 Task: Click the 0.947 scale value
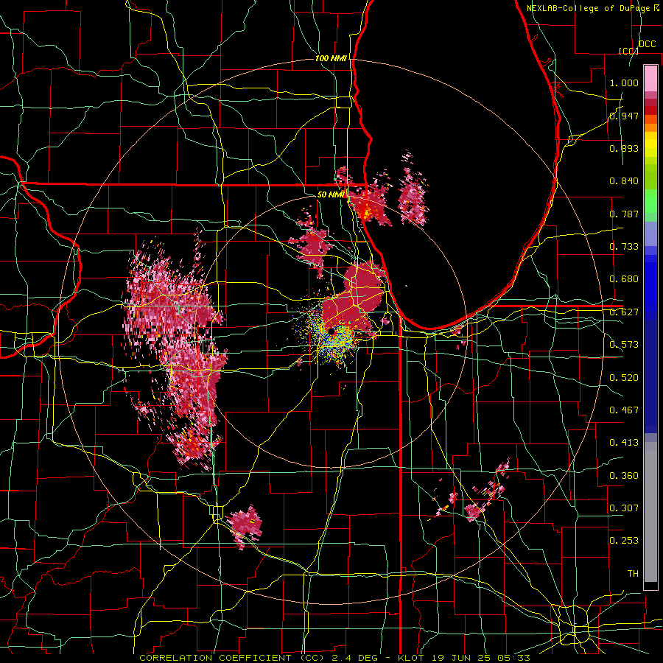point(624,116)
